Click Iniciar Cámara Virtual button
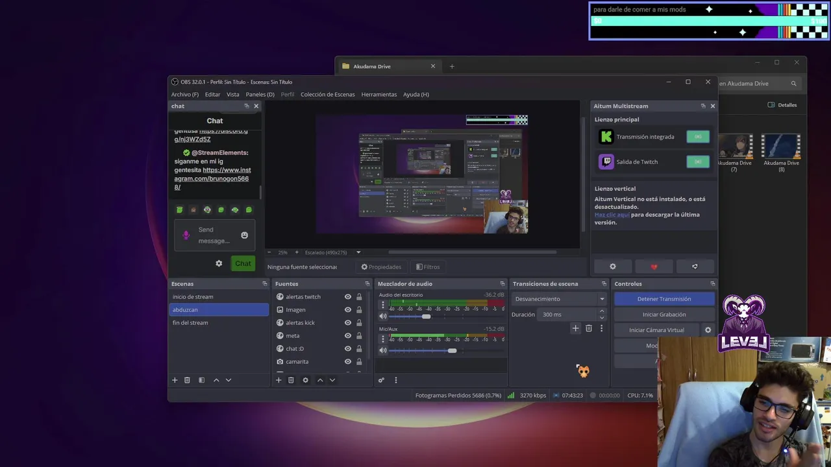The height and width of the screenshot is (467, 831). pos(656,330)
